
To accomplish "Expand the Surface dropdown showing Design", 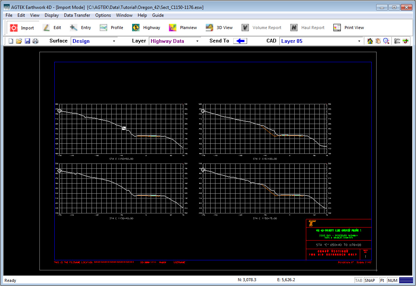I will tap(114, 41).
